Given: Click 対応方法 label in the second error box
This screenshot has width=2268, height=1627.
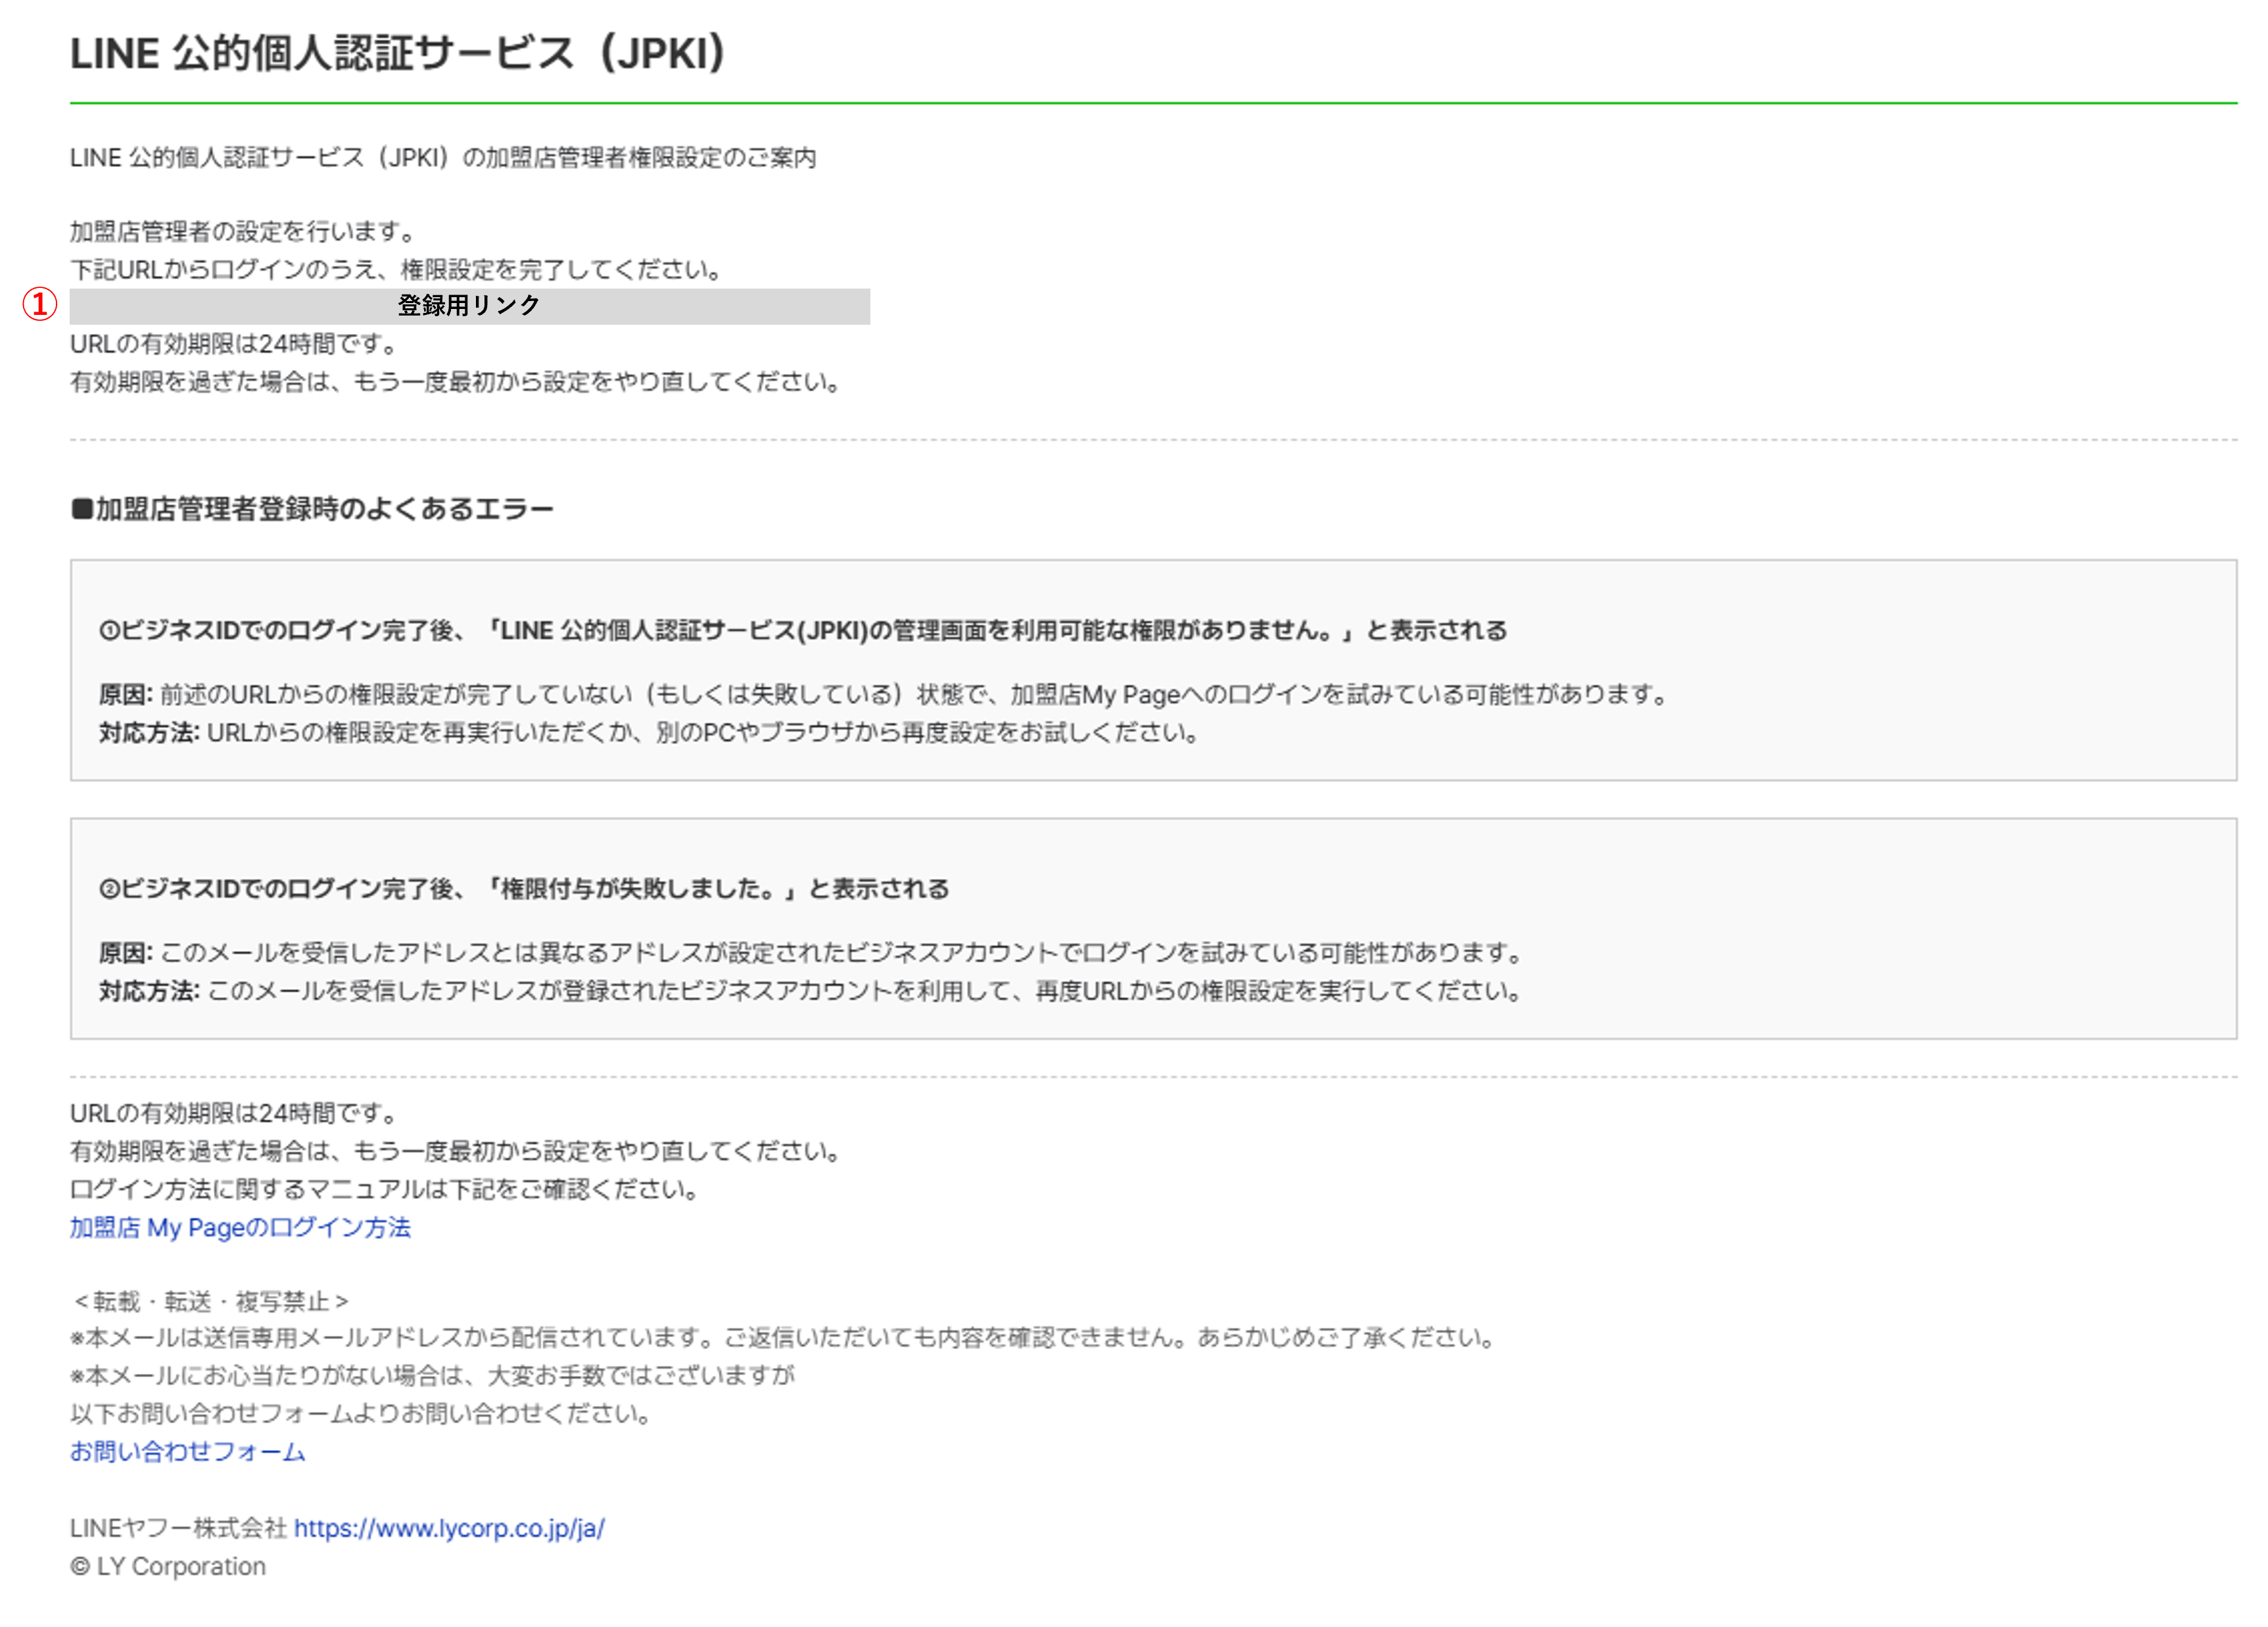Looking at the screenshot, I should coord(149,991).
